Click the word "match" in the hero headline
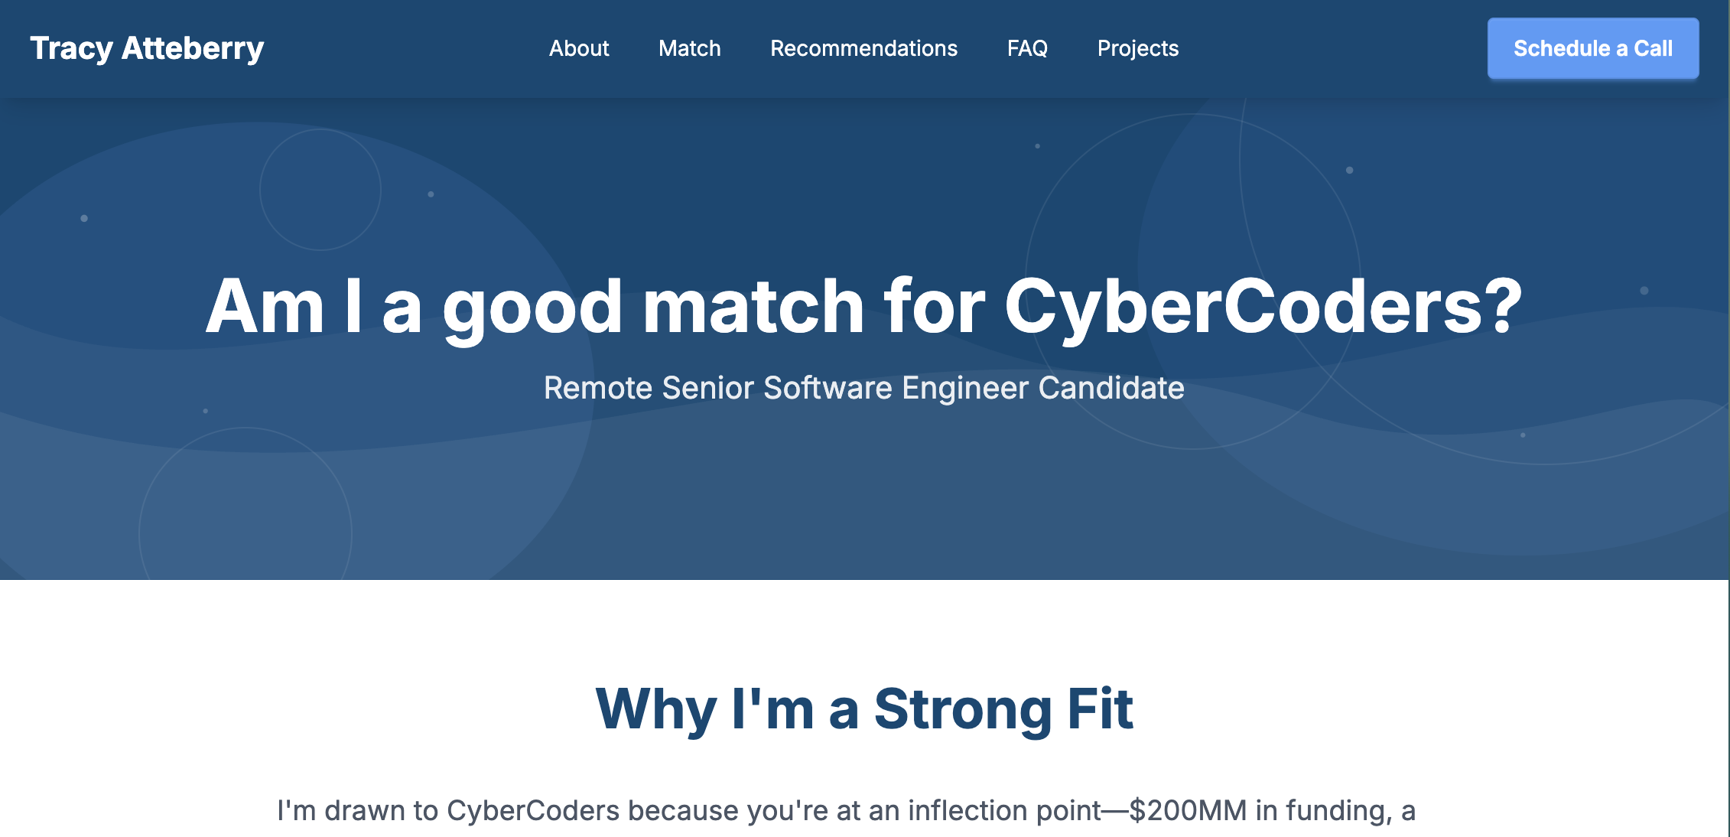Screen dimensions: 1730x837 pyautogui.click(x=753, y=306)
